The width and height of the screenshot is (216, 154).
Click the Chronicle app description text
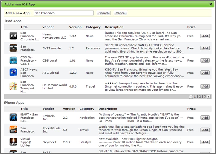tap(143, 36)
